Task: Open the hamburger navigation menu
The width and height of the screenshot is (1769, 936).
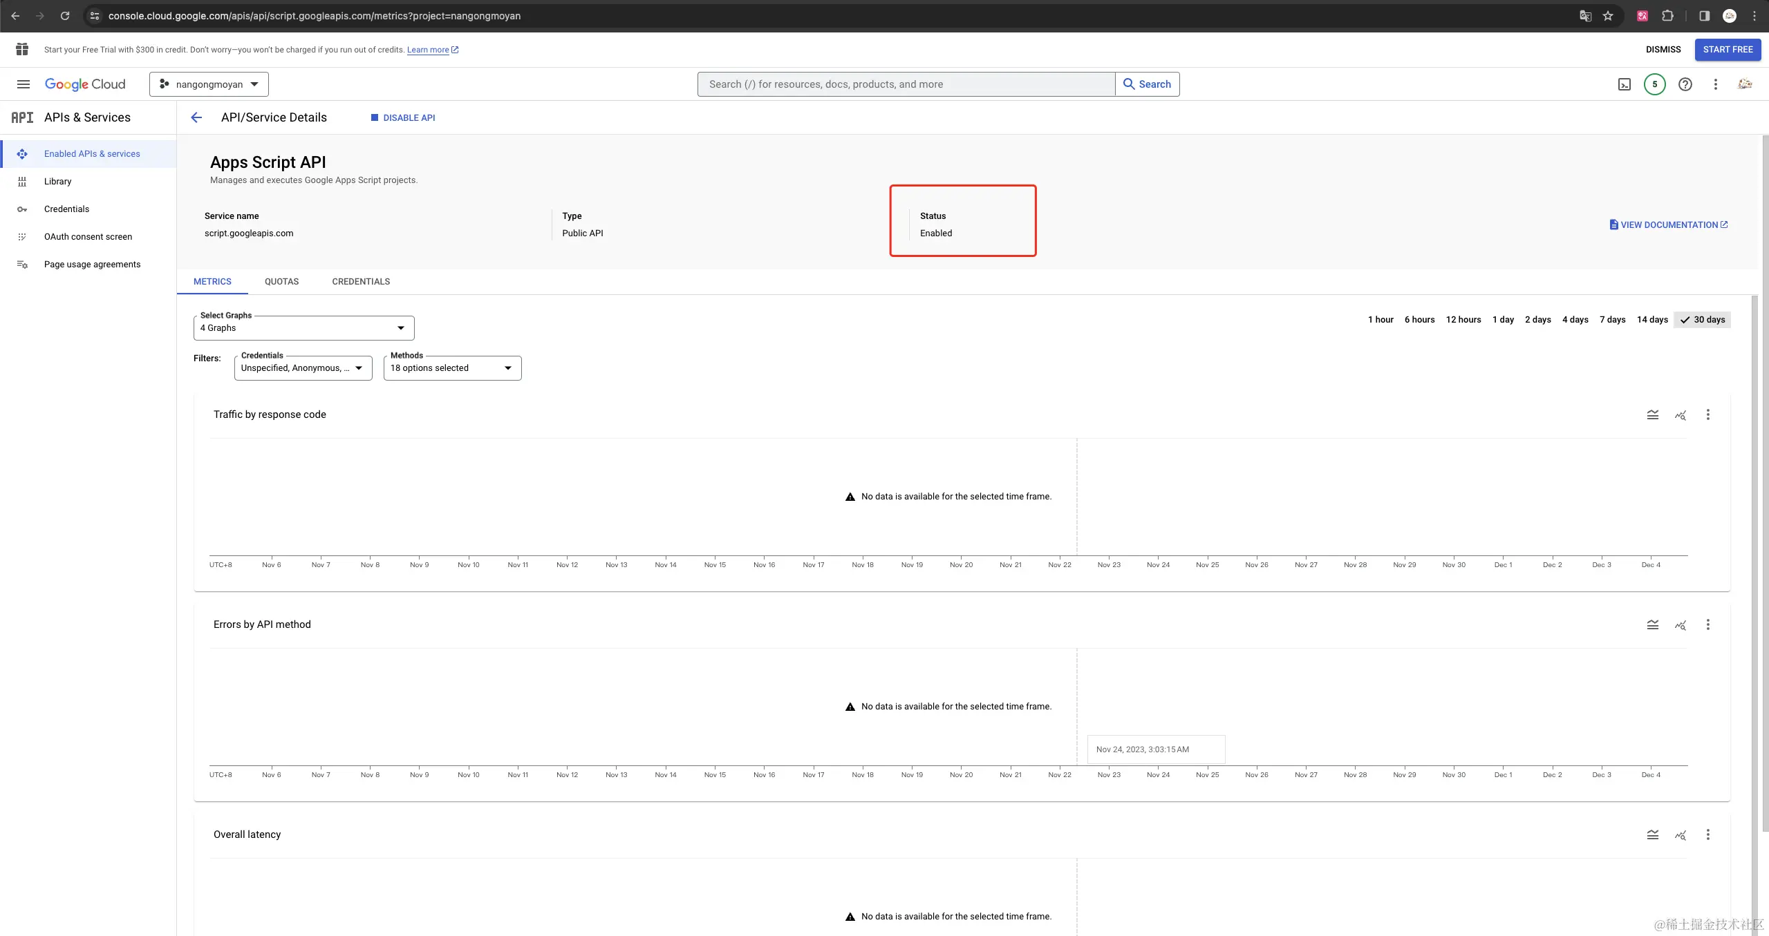Action: (24, 84)
